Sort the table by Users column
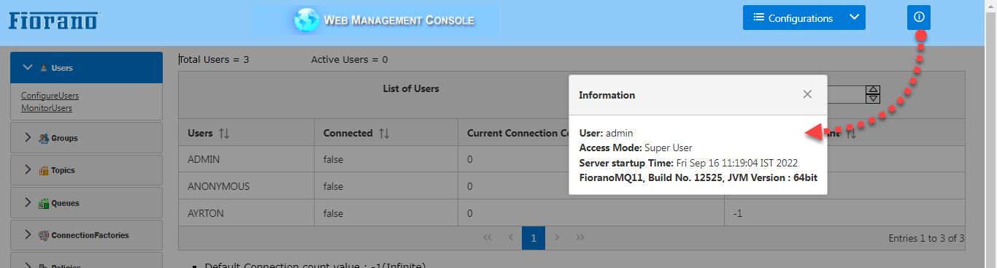 point(224,134)
